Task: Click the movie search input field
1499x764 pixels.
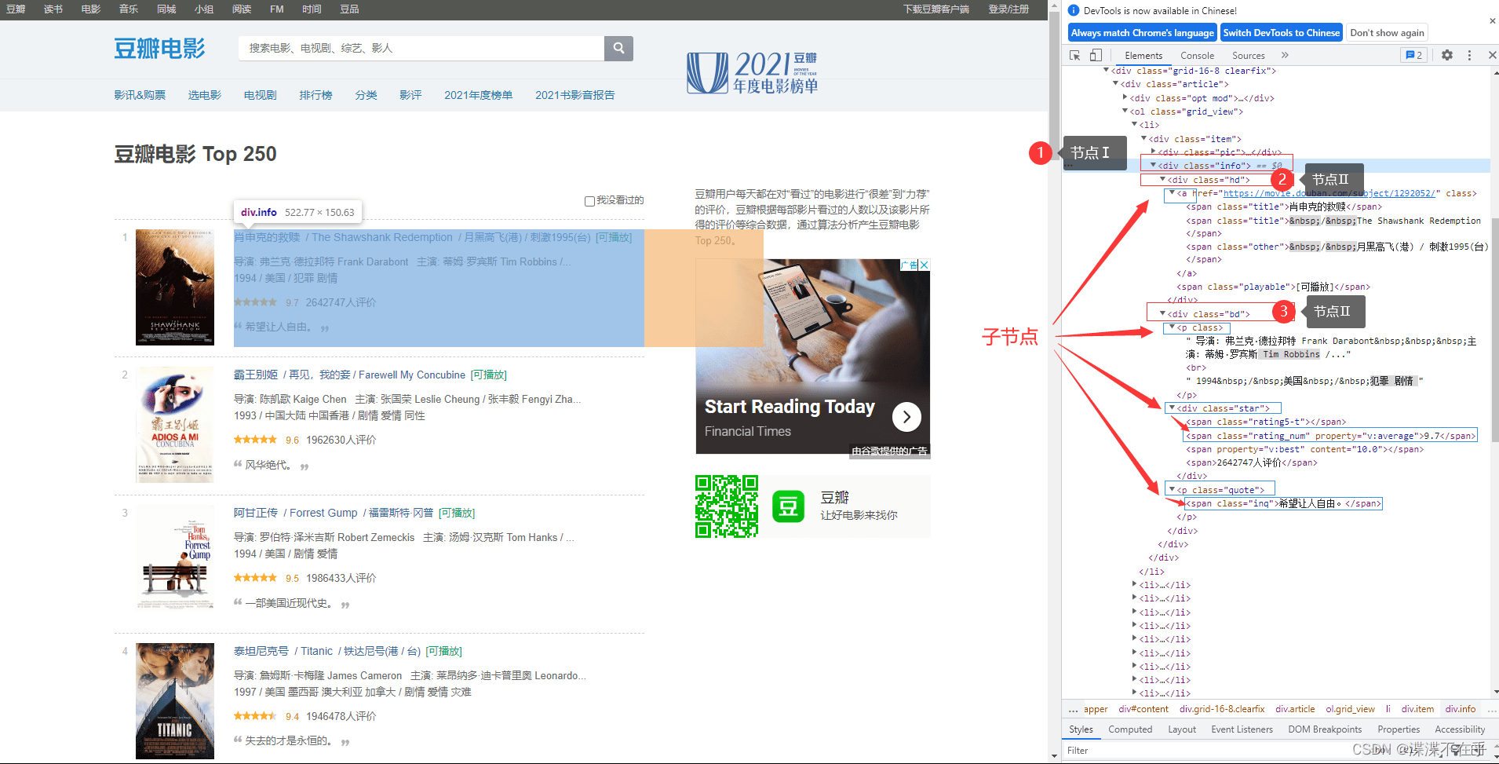Action: tap(421, 48)
